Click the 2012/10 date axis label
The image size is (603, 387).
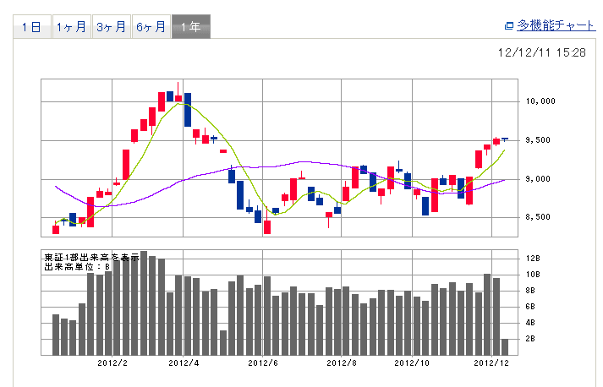[412, 362]
